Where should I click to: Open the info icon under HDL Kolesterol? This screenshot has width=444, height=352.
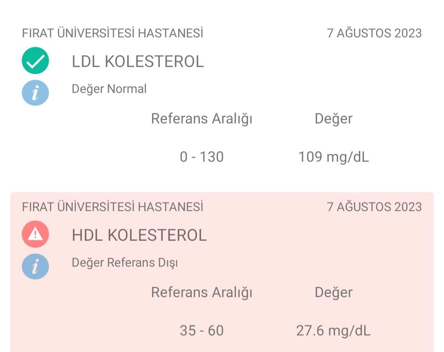pyautogui.click(x=35, y=267)
